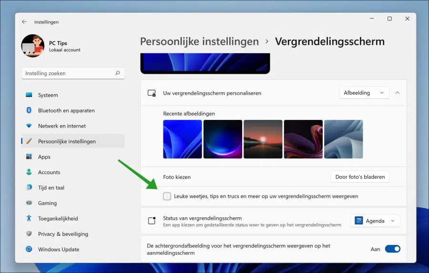Click the search magnifier icon
The image size is (429, 273).
pos(118,73)
